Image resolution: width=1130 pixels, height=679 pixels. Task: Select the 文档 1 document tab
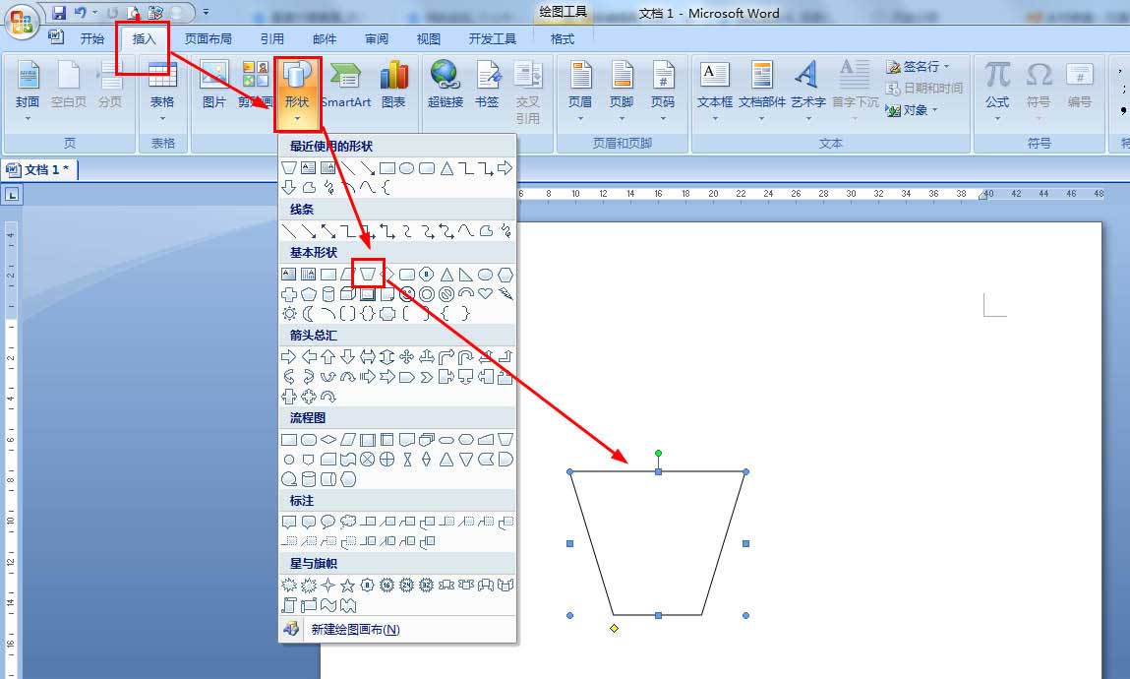pyautogui.click(x=39, y=170)
